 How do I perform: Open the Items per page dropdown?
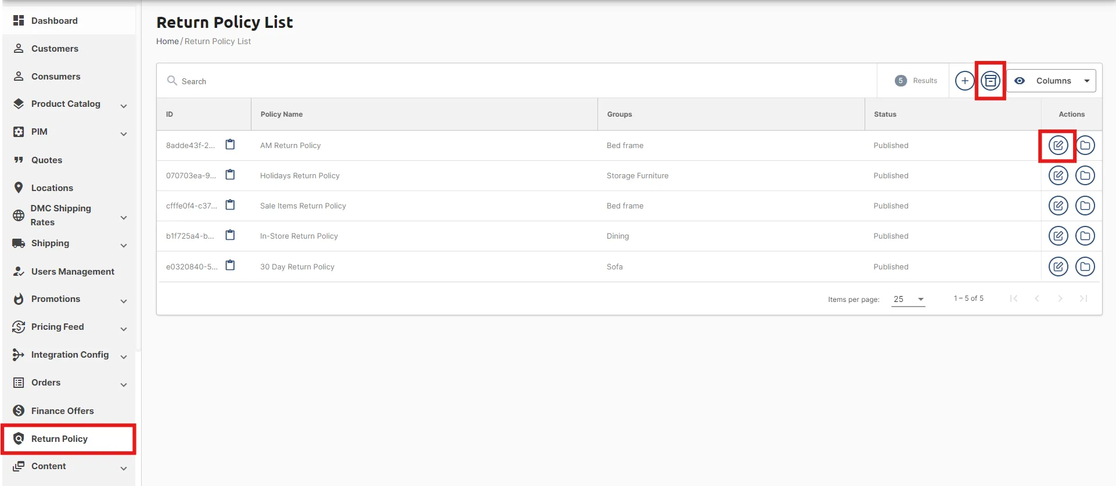point(908,299)
